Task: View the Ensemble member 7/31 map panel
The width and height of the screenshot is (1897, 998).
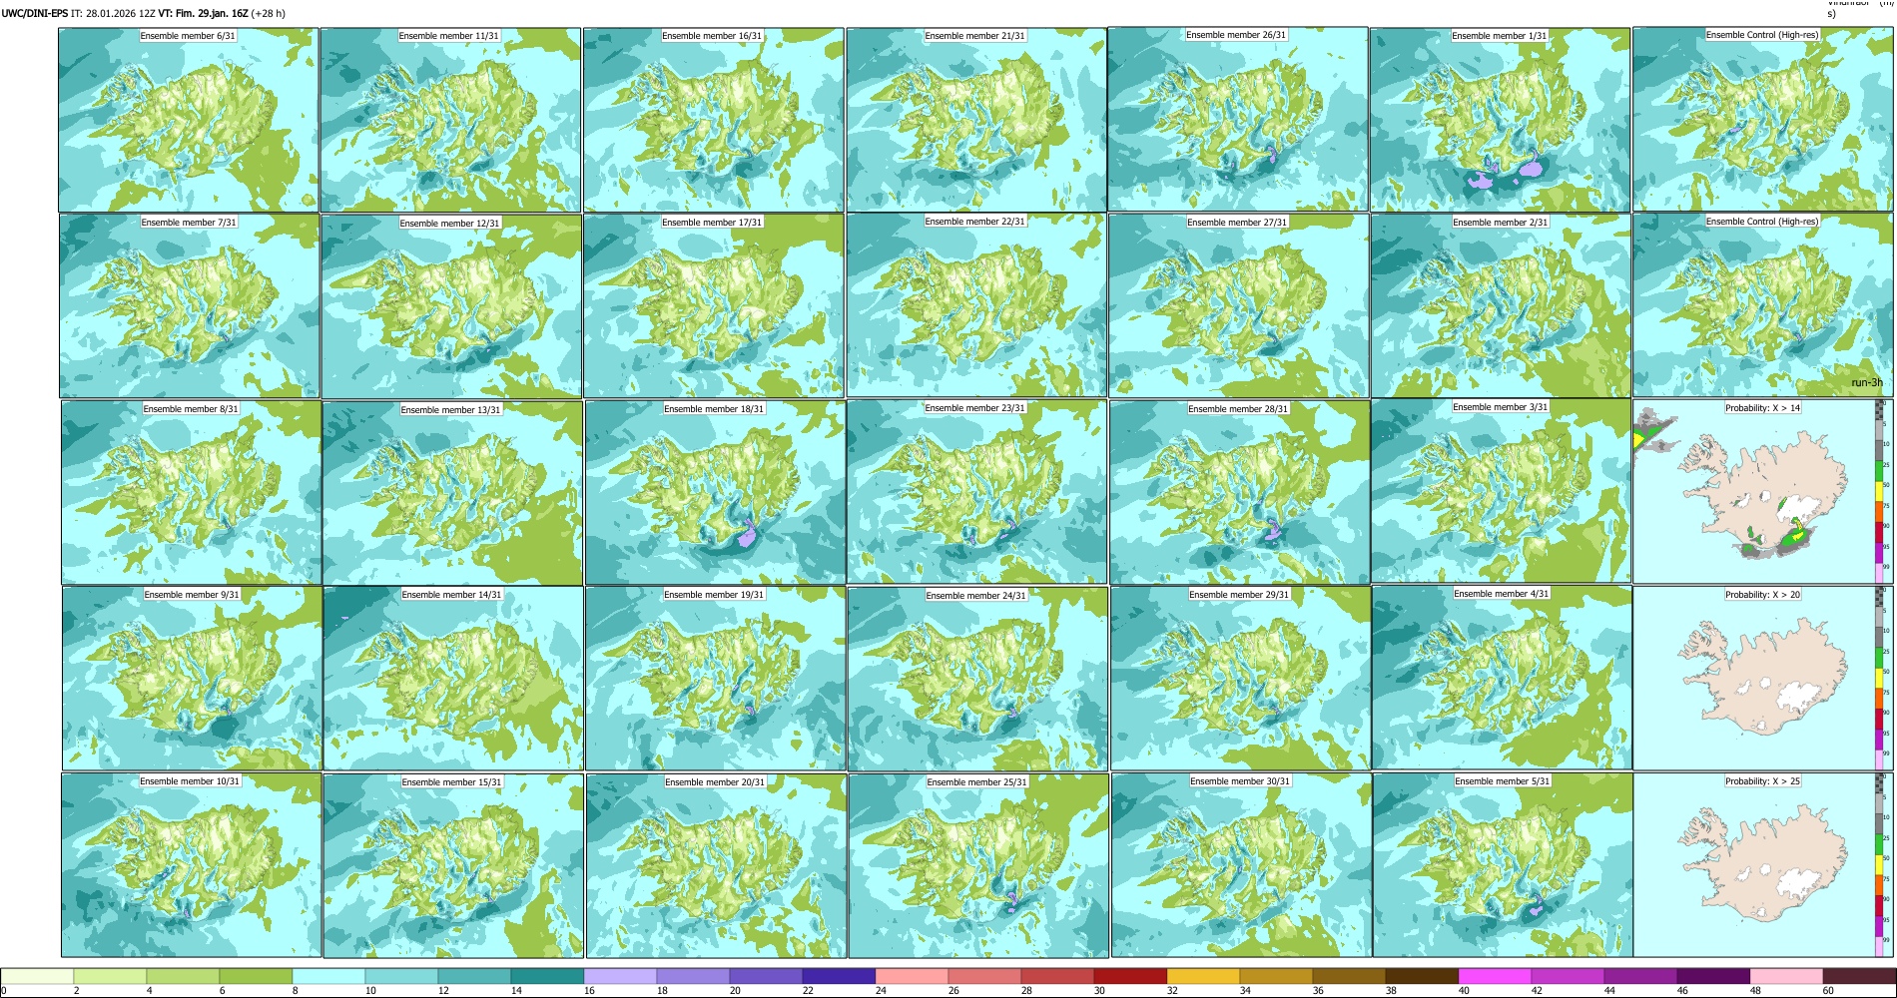Action: click(190, 306)
